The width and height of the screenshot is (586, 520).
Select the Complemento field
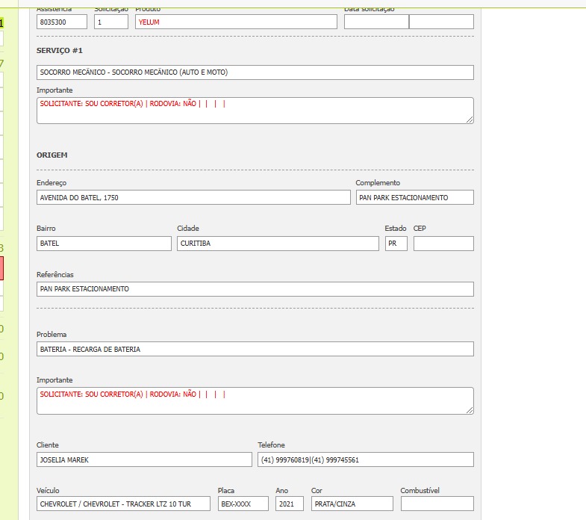[414, 198]
